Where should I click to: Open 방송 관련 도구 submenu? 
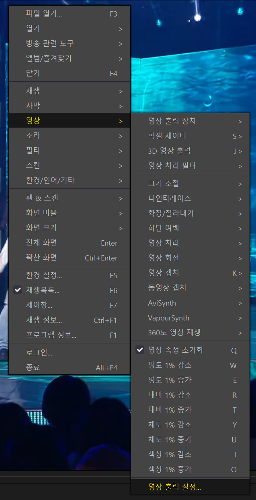(x=70, y=43)
